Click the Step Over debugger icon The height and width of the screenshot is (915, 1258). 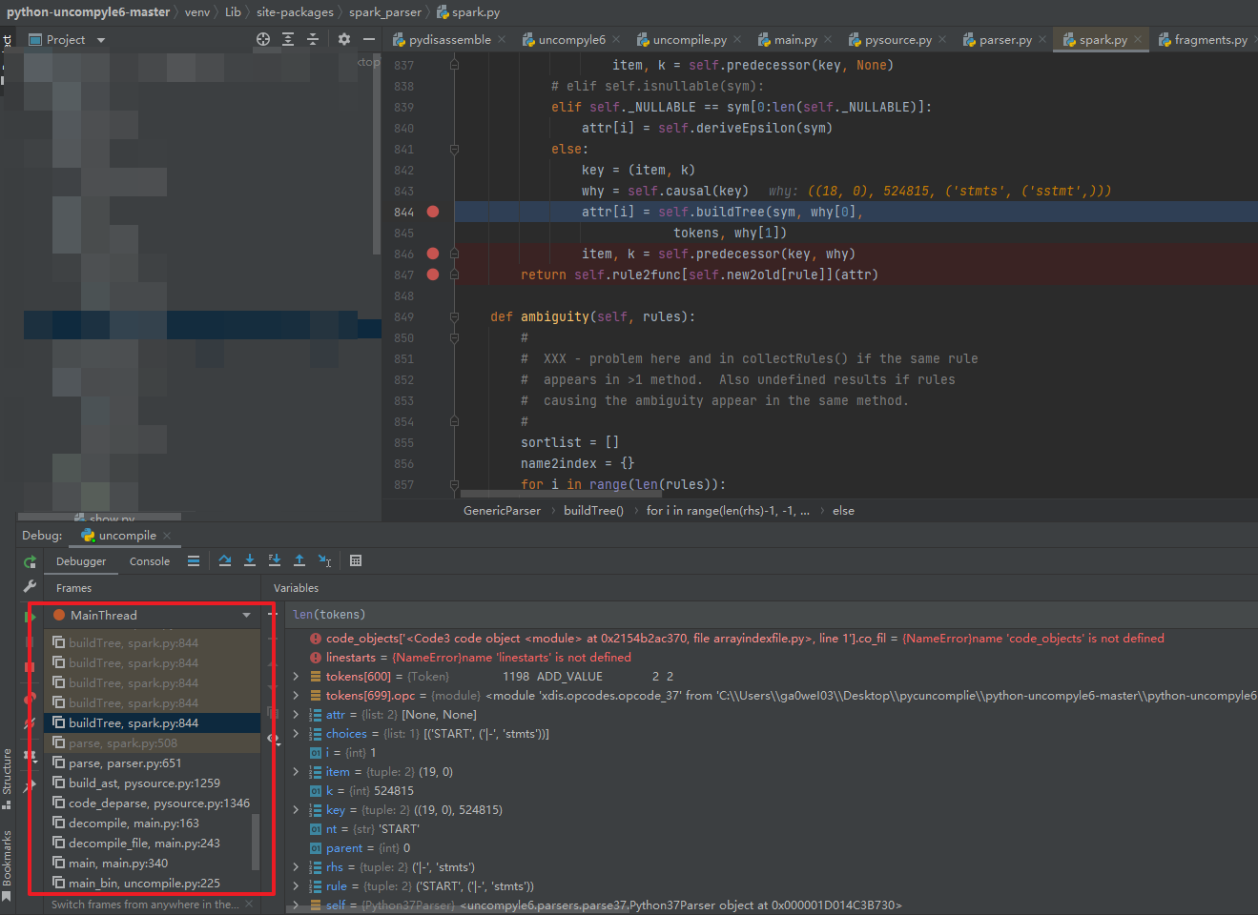[x=225, y=560]
